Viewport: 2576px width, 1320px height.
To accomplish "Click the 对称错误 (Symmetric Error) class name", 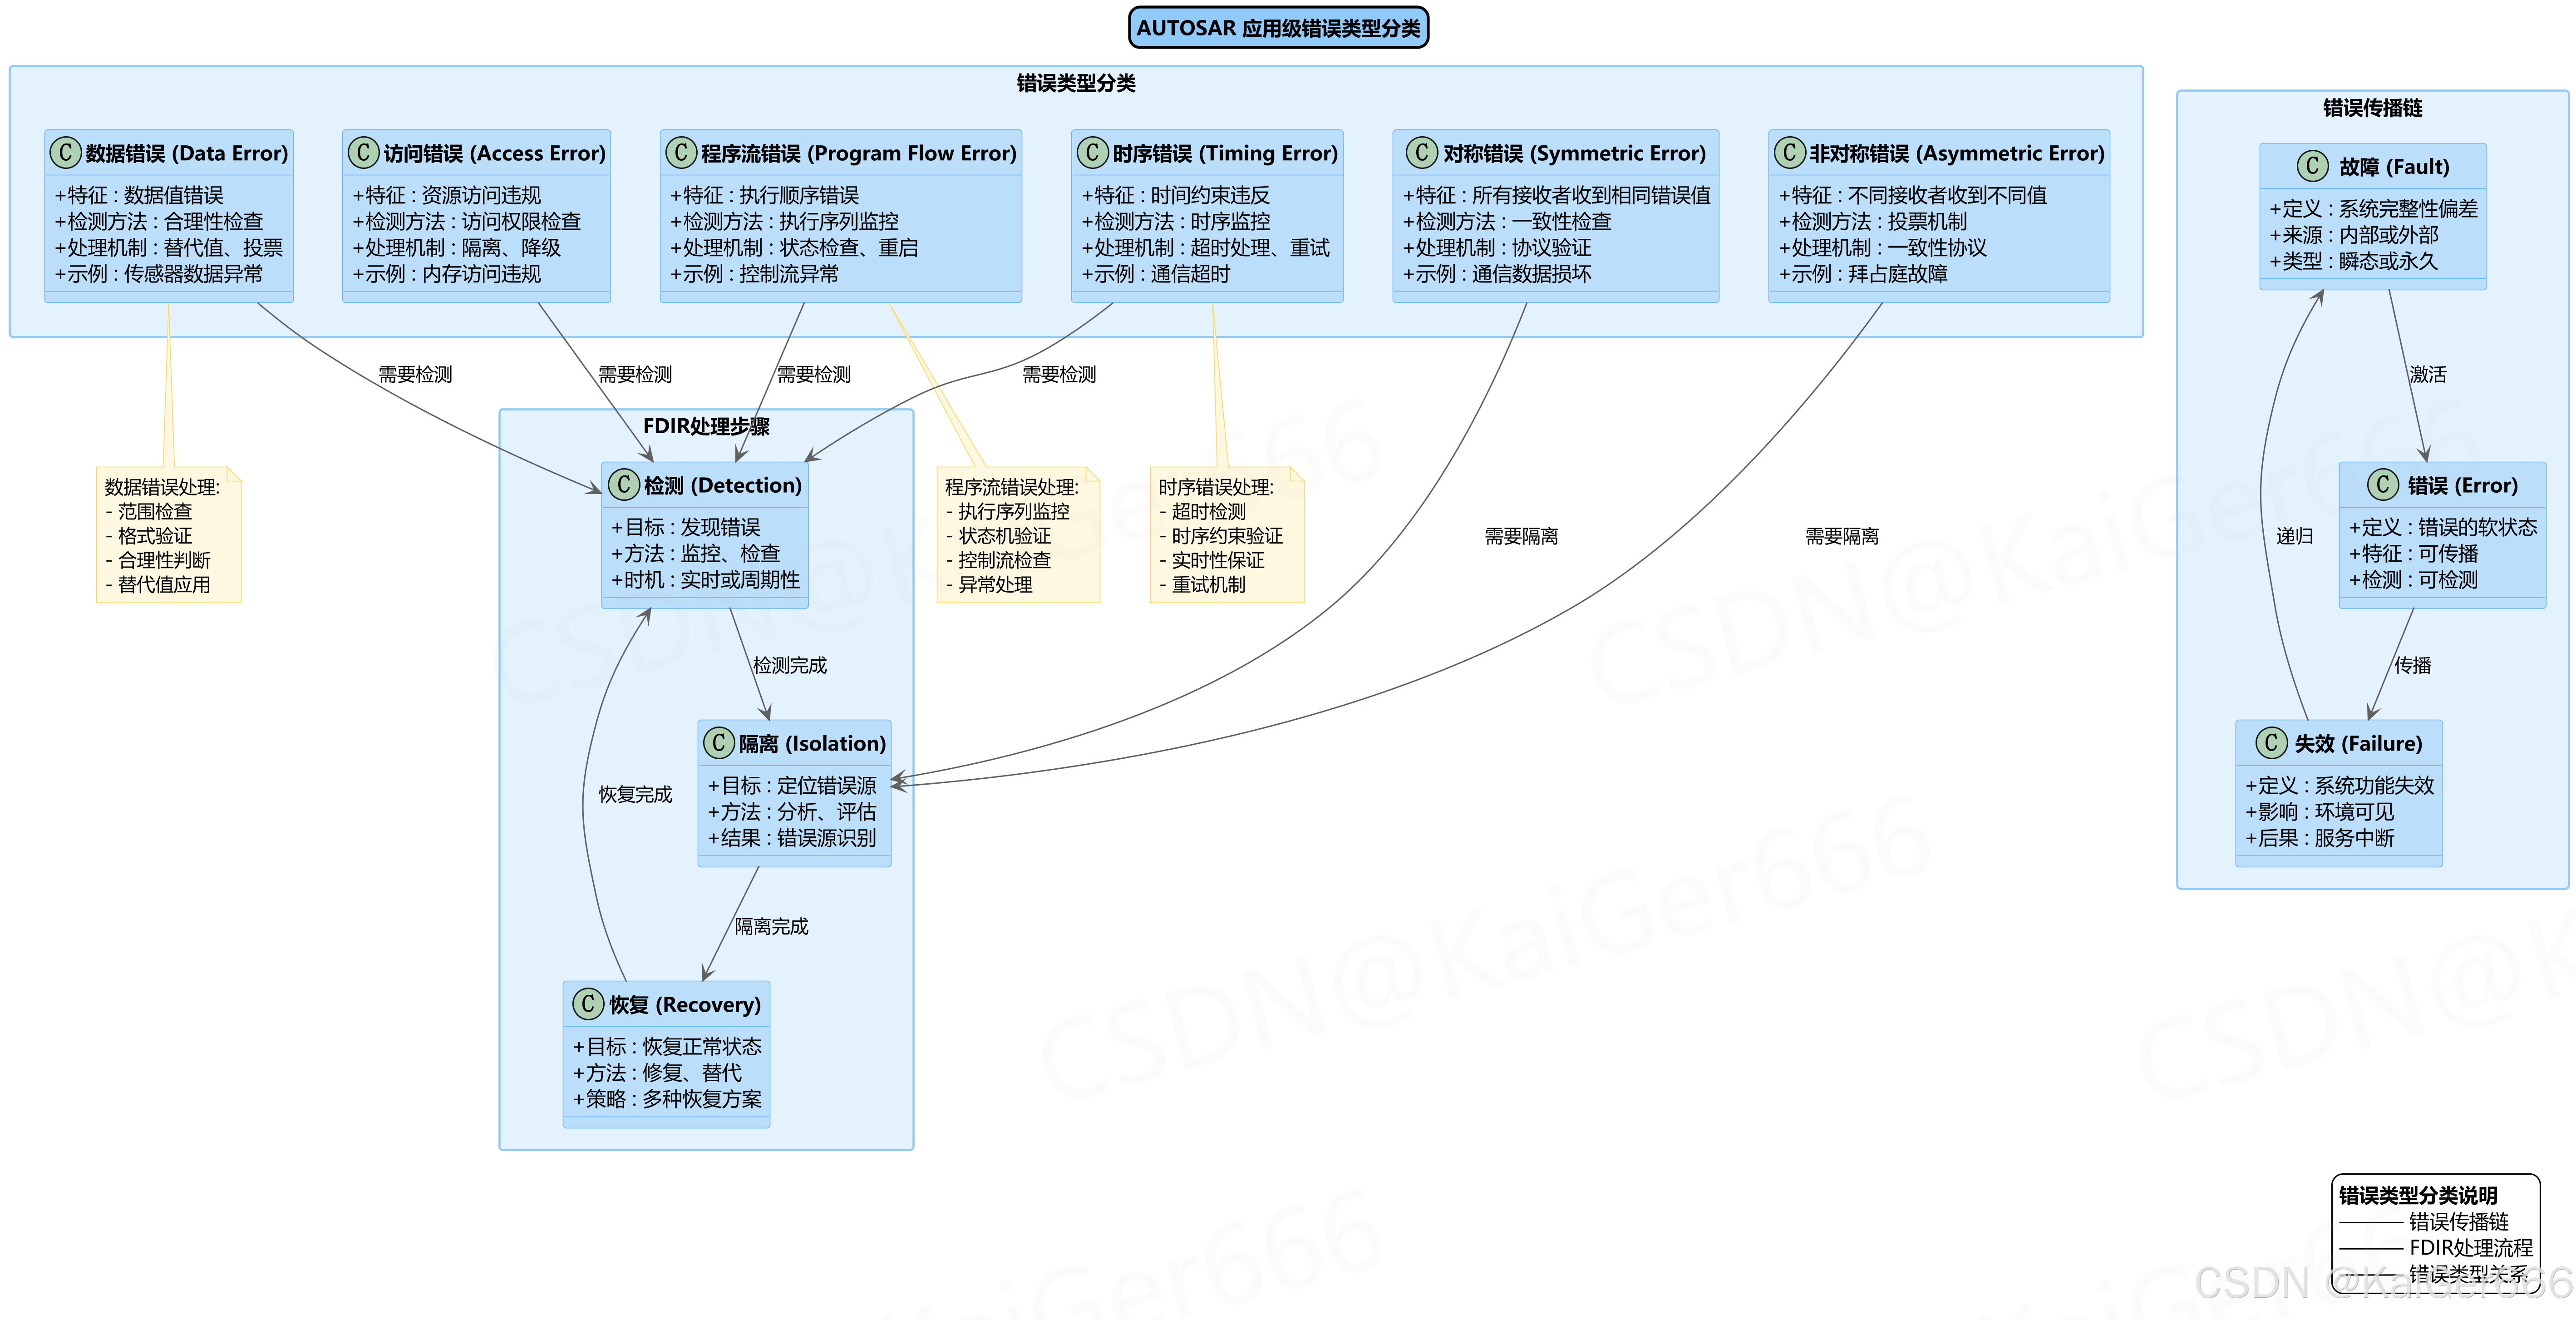I will [1574, 153].
